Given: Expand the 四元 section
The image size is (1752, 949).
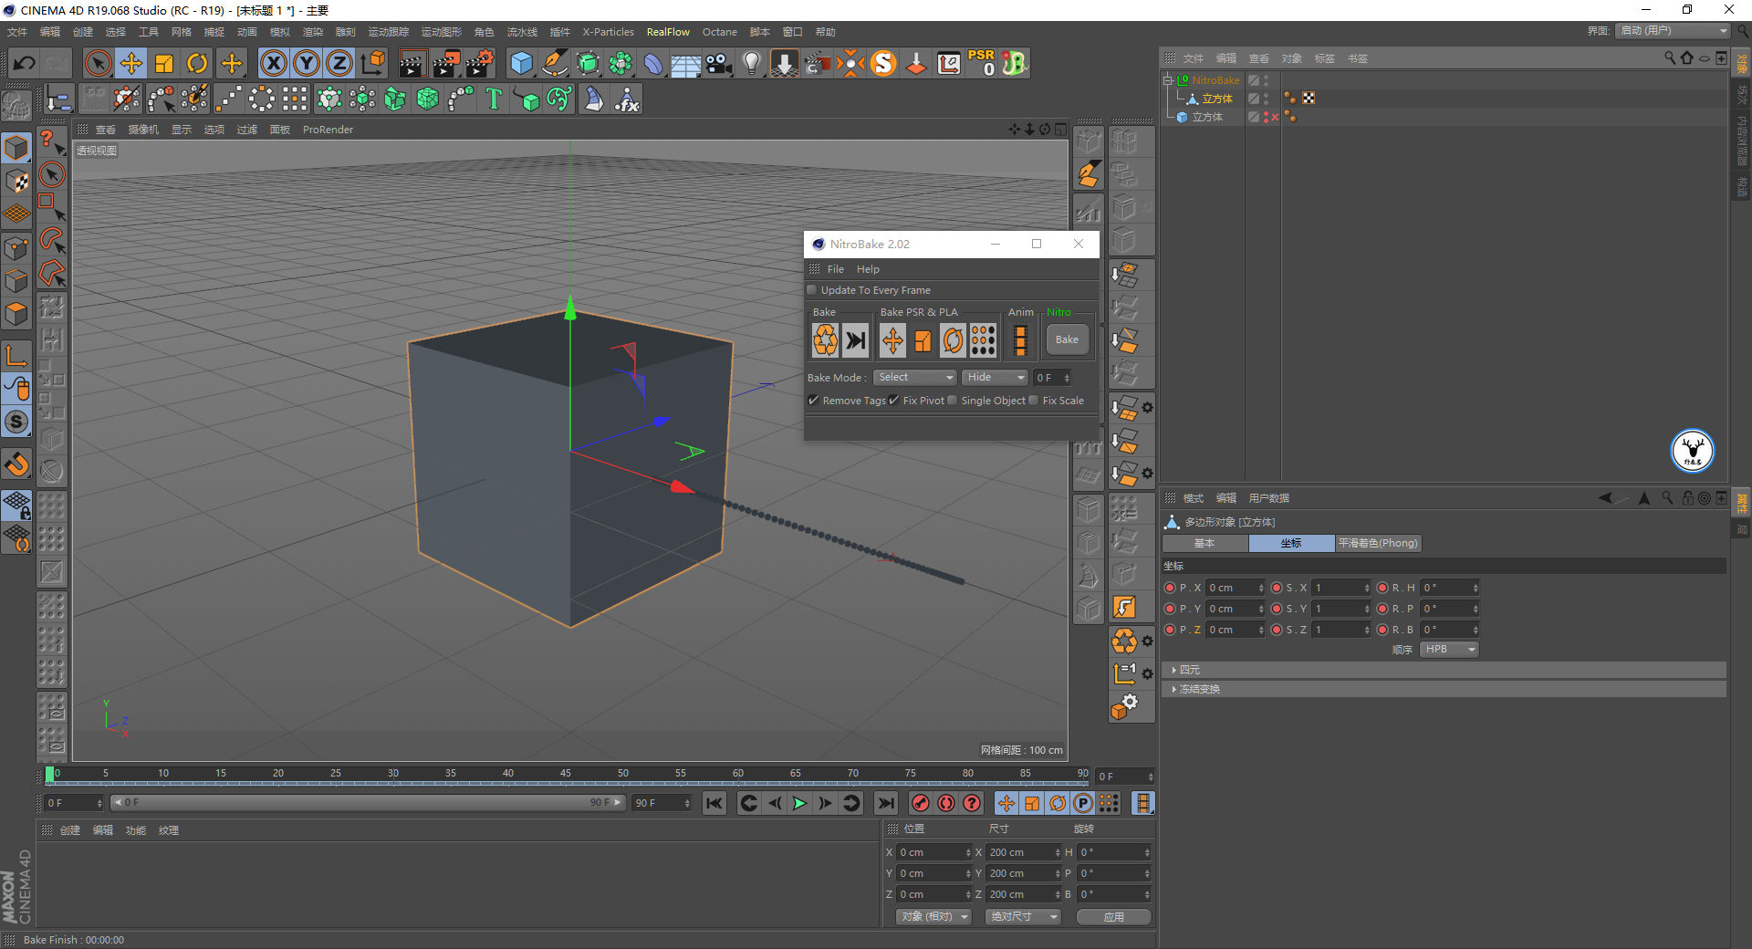Looking at the screenshot, I should (x=1444, y=670).
